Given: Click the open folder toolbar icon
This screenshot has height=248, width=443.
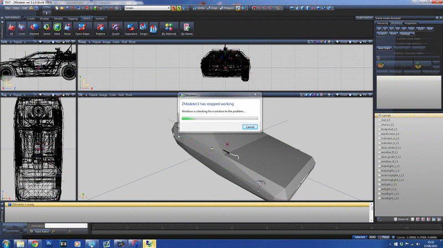Looking at the screenshot, I should point(62,8).
